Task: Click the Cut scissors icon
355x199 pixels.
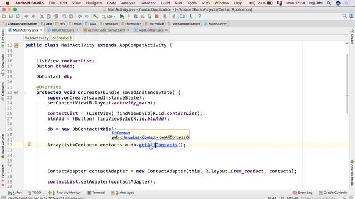Action: [x=42, y=16]
